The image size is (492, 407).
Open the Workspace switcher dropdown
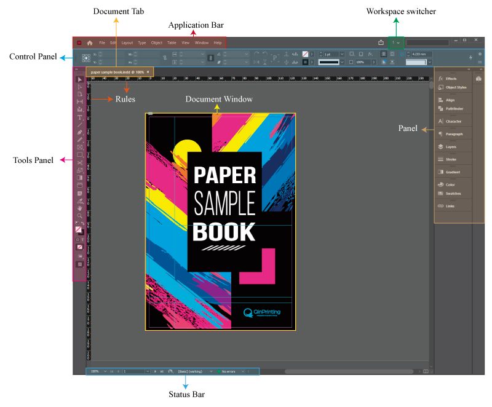[396, 42]
